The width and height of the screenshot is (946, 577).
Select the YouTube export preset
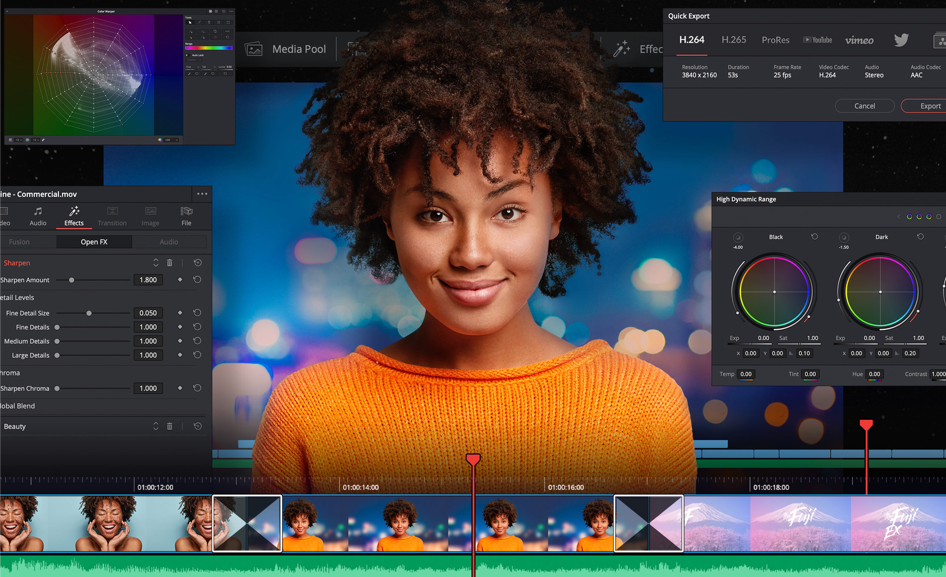817,40
